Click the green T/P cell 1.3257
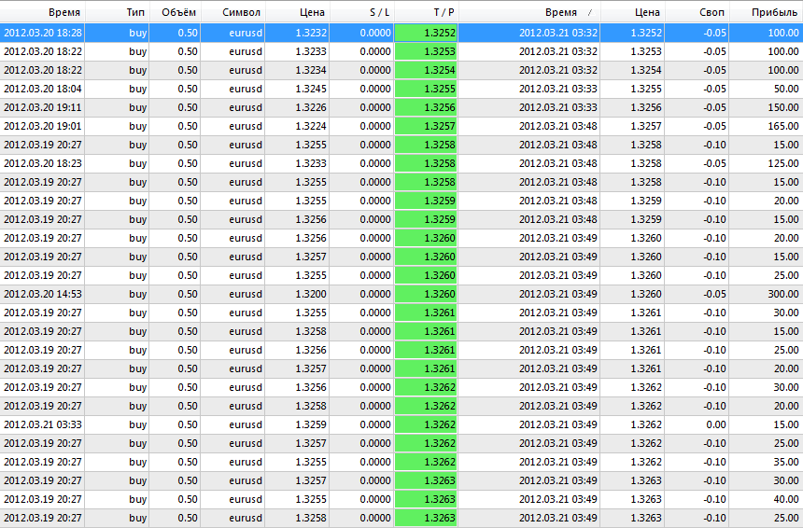Screen dimensions: 803x528 426,126
